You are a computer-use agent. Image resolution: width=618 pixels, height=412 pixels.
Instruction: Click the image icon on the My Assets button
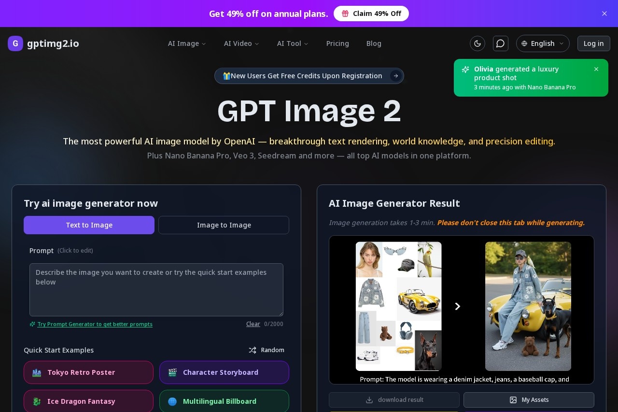tap(513, 400)
